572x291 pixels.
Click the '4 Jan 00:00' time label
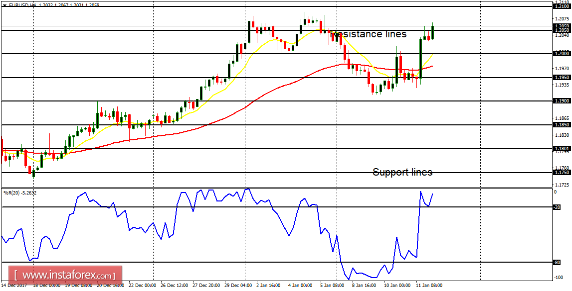coord(300,286)
